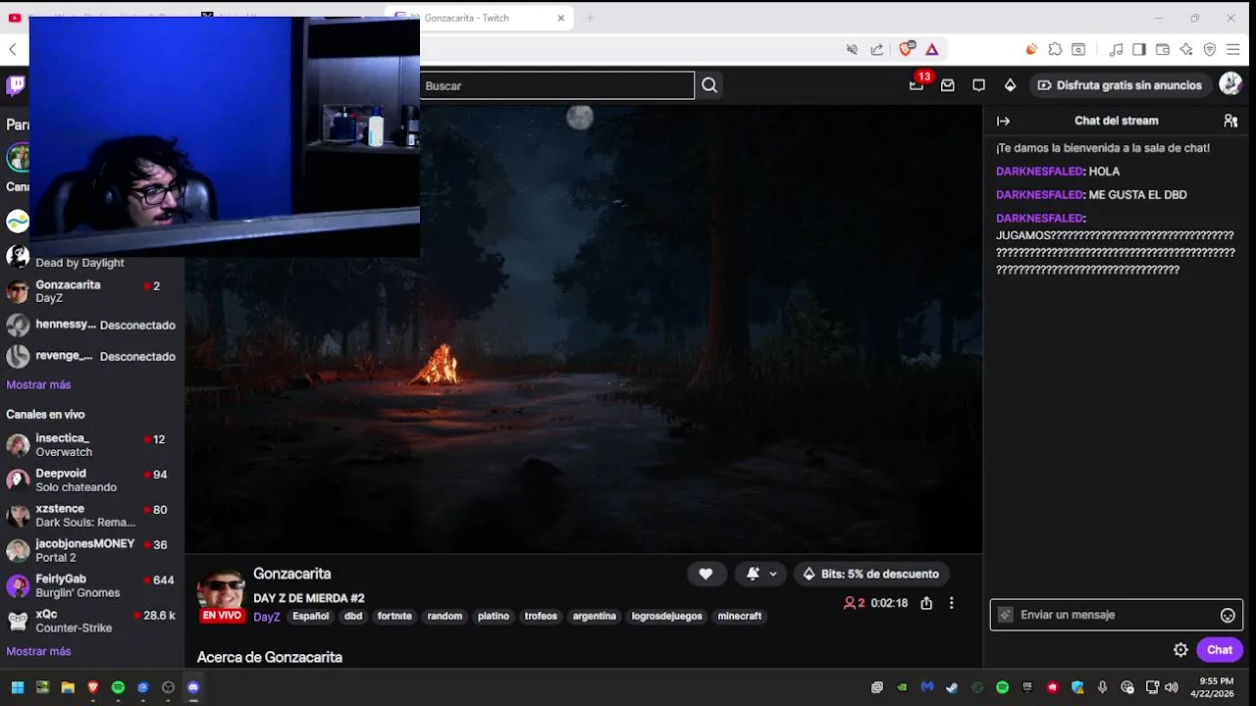Open the stream's three-dot options menu

tap(951, 603)
